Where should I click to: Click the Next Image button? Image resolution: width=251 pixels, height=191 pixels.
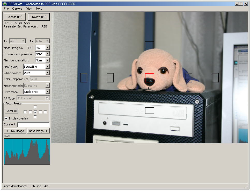[38, 131]
